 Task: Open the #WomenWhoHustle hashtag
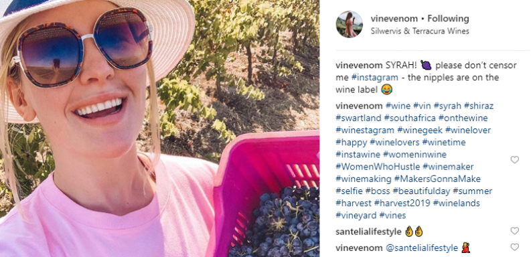[378, 167]
